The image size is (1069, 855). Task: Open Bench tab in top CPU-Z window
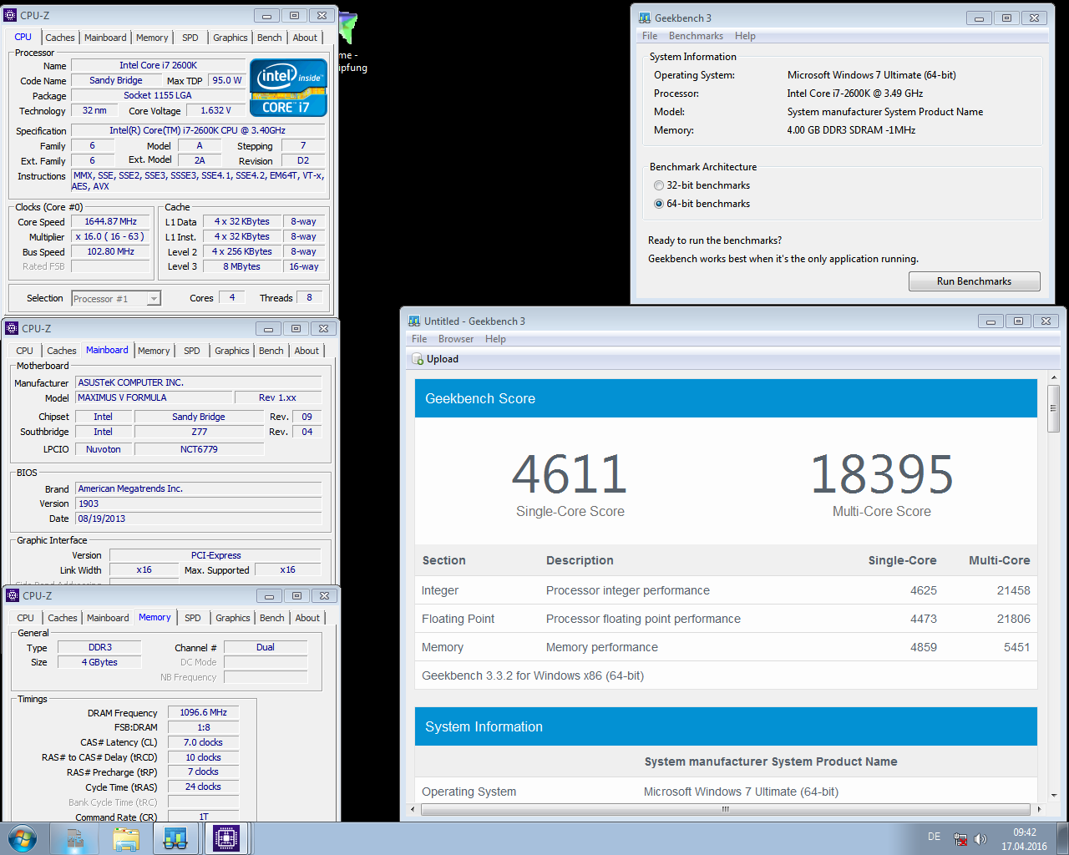tap(270, 38)
